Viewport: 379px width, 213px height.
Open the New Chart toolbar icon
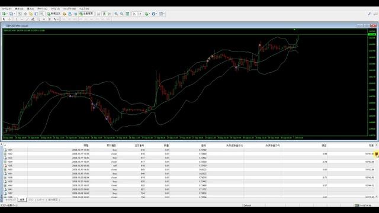click(x=4, y=14)
